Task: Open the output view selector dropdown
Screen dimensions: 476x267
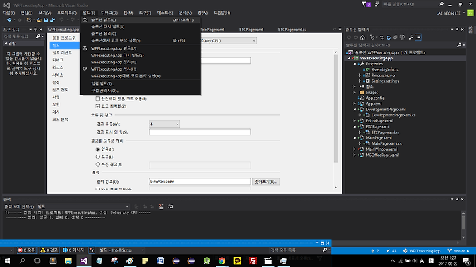Action: point(83,206)
